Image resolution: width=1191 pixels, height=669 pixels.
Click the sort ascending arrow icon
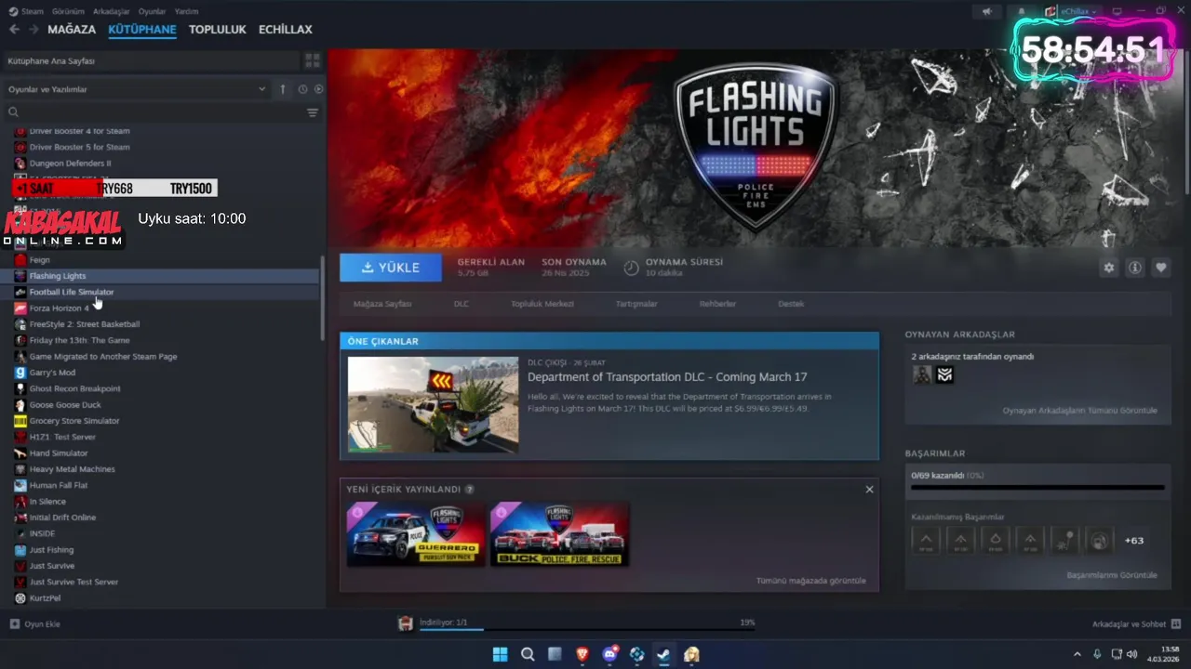click(x=283, y=89)
